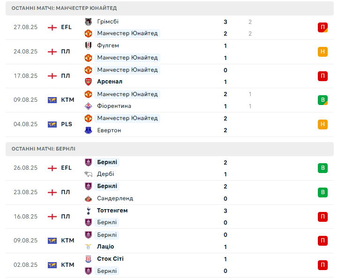Click the Sunderland crest icon
The width and height of the screenshot is (338, 279).
pos(88,198)
